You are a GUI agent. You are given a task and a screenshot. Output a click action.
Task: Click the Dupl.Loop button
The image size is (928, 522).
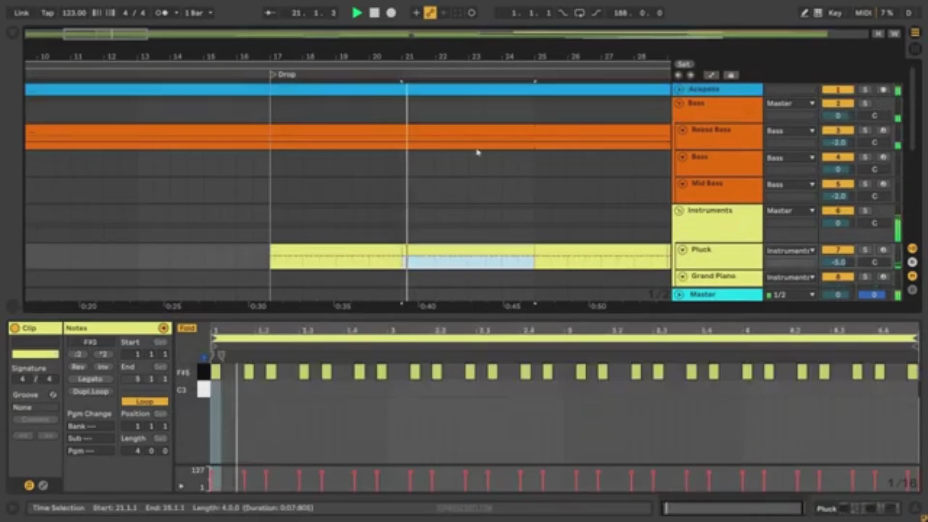pos(90,391)
